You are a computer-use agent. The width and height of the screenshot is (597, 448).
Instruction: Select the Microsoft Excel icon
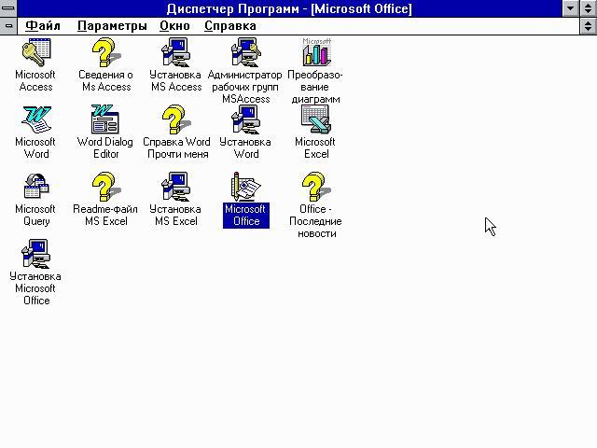point(316,119)
